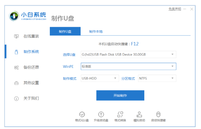Launch the 模拟启动 joystick icon
Image resolution: width=201 pixels, height=129 pixels.
click(x=139, y=114)
